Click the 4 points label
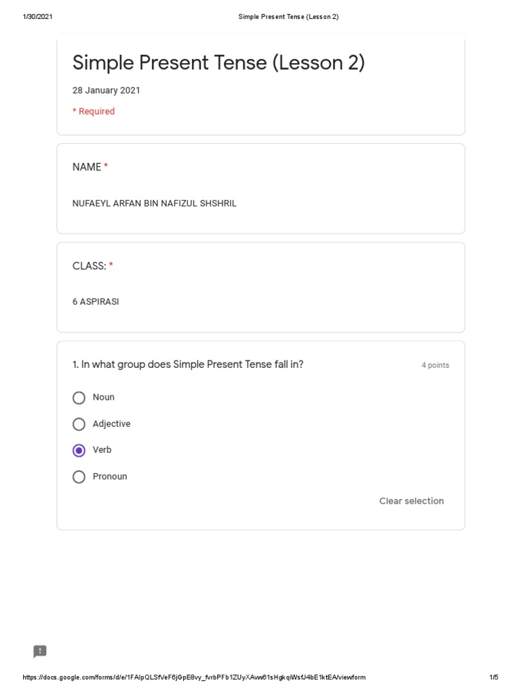The width and height of the screenshot is (521, 695). point(435,365)
